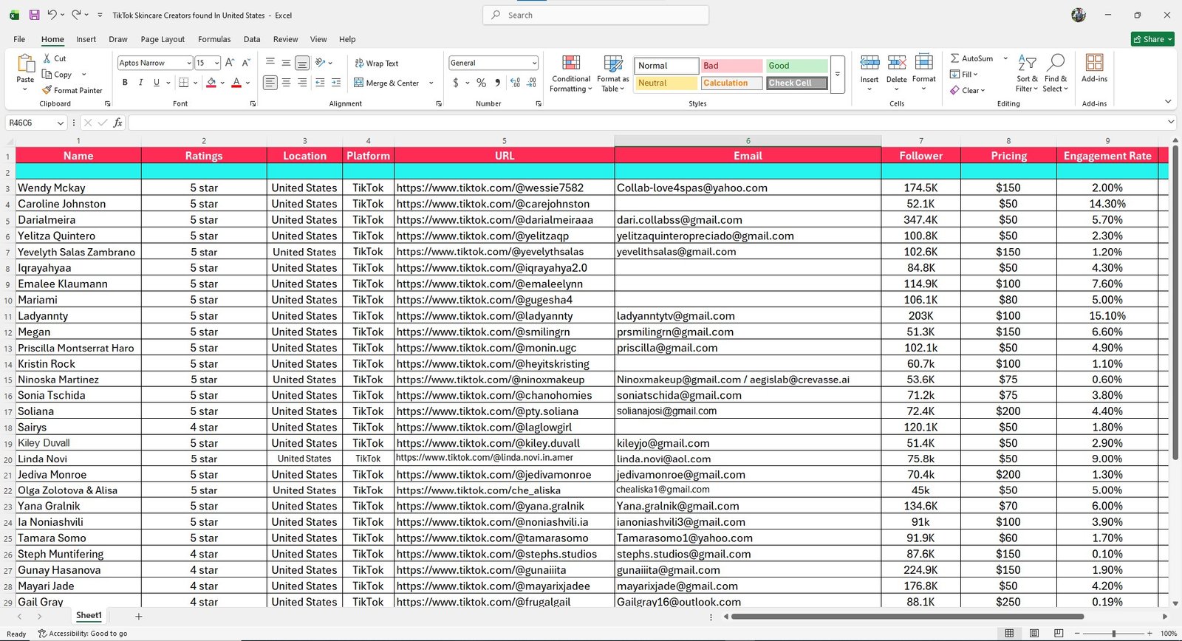Apply comma style number format

point(498,83)
